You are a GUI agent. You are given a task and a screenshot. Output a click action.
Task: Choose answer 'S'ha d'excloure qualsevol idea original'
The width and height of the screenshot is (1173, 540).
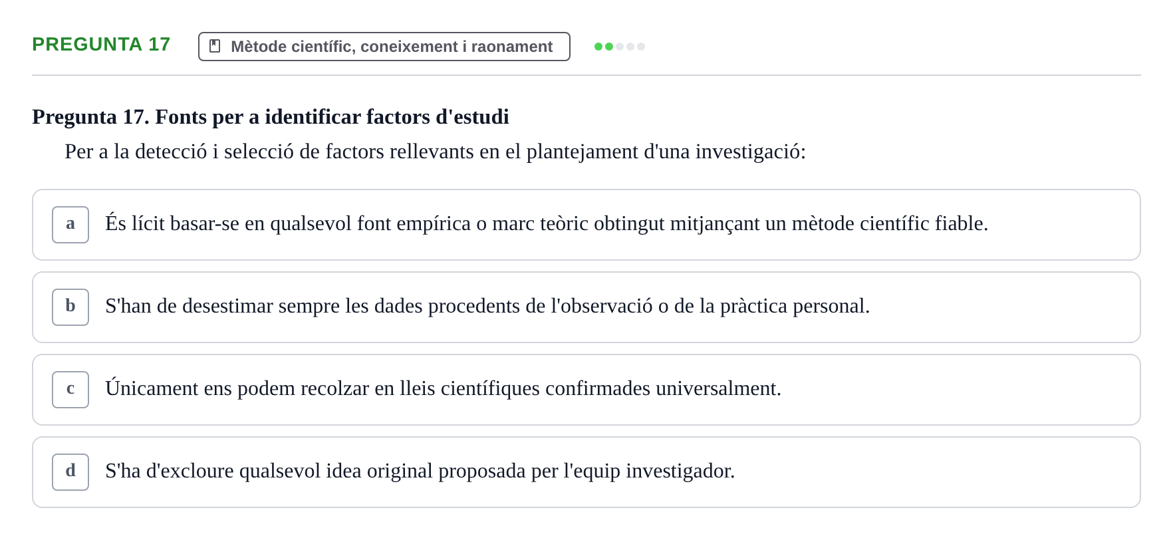pos(586,472)
